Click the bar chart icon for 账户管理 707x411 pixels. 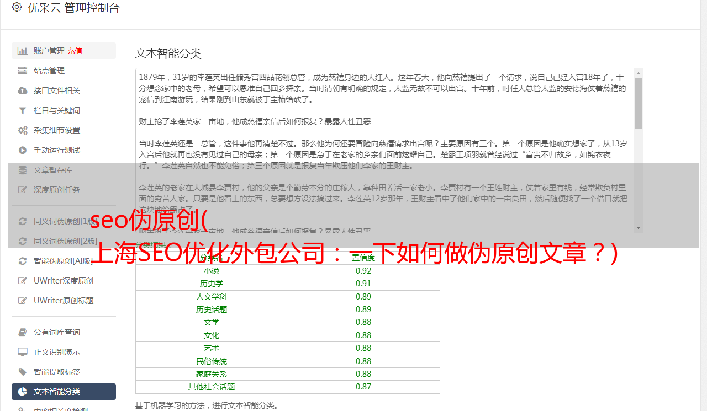[x=23, y=51]
